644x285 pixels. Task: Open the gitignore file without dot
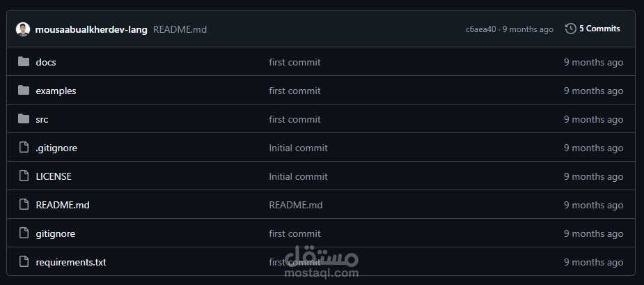pos(56,234)
